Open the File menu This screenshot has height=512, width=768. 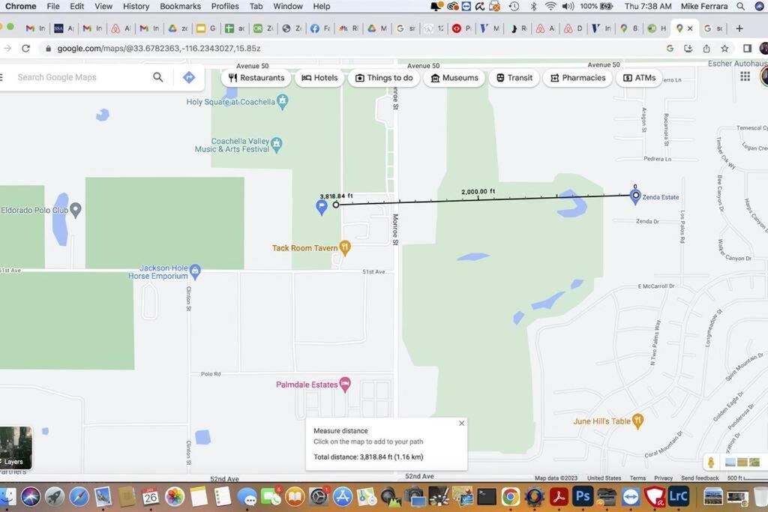click(53, 6)
